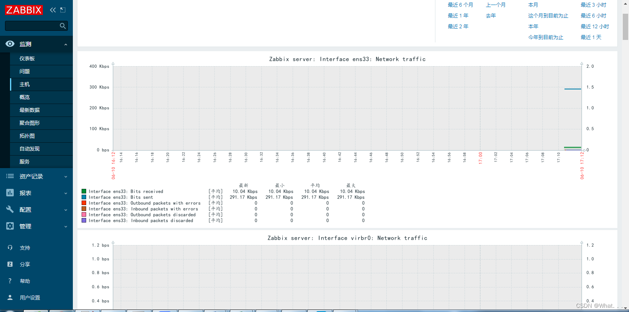
Task: Select 主机 menu item
Action: [41, 84]
